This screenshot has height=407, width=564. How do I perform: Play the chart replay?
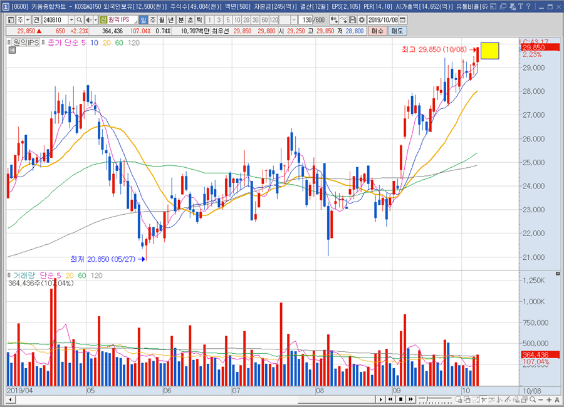click(380, 399)
